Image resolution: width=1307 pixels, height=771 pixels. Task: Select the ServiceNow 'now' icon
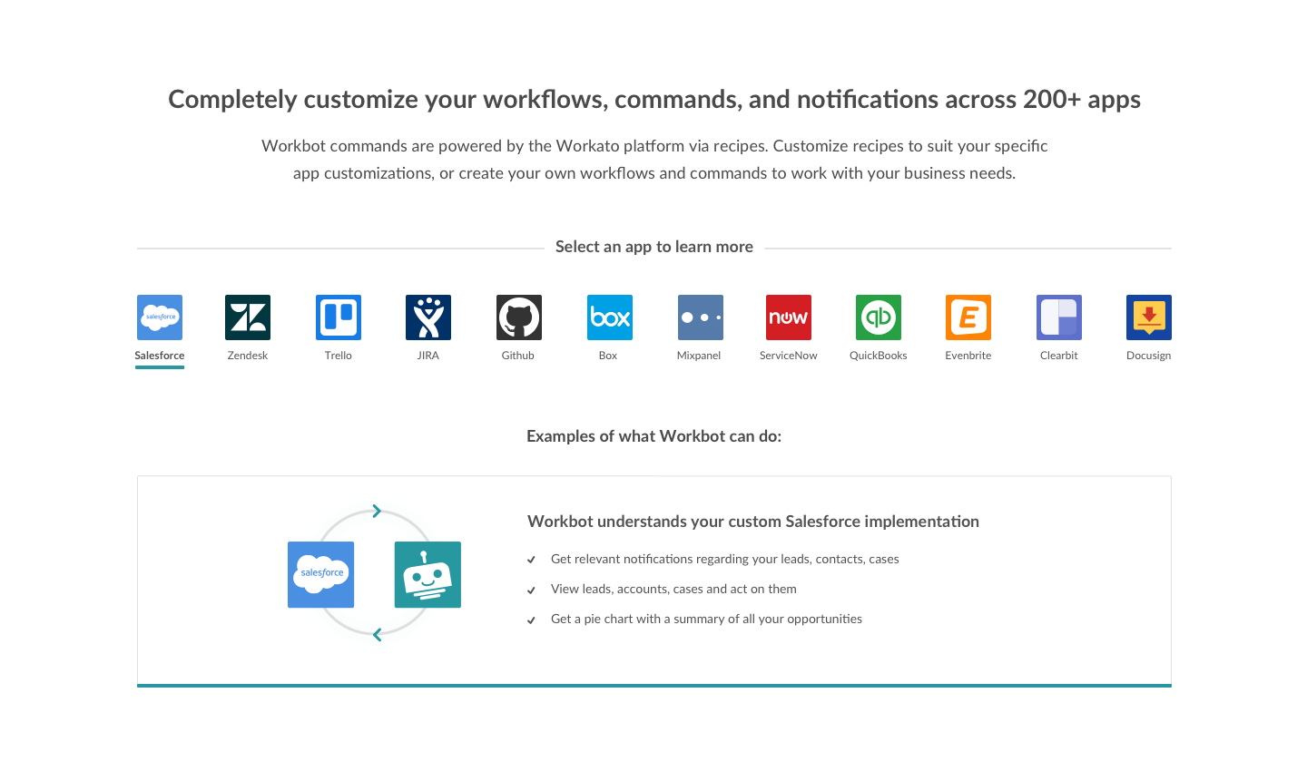tap(789, 317)
